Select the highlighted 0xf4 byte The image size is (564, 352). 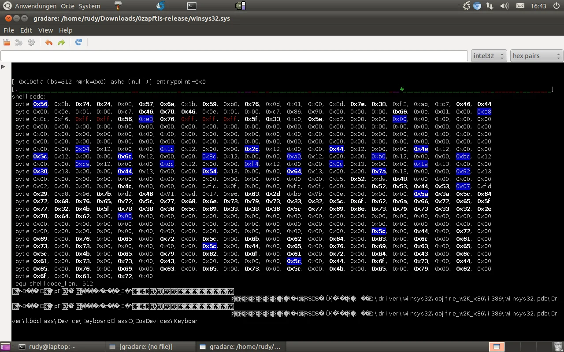(252, 164)
